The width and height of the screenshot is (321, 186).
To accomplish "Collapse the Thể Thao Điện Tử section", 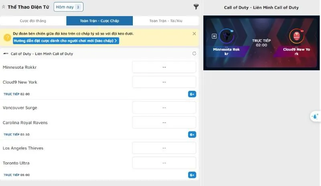I will (4, 7).
